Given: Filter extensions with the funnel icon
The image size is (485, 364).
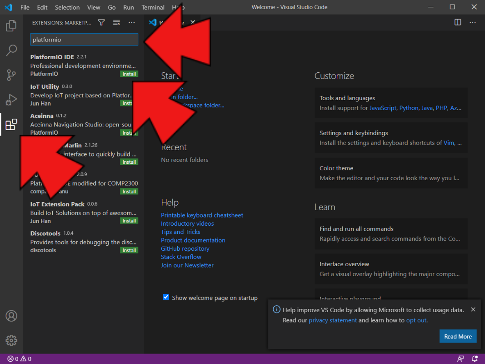Looking at the screenshot, I should tap(101, 22).
